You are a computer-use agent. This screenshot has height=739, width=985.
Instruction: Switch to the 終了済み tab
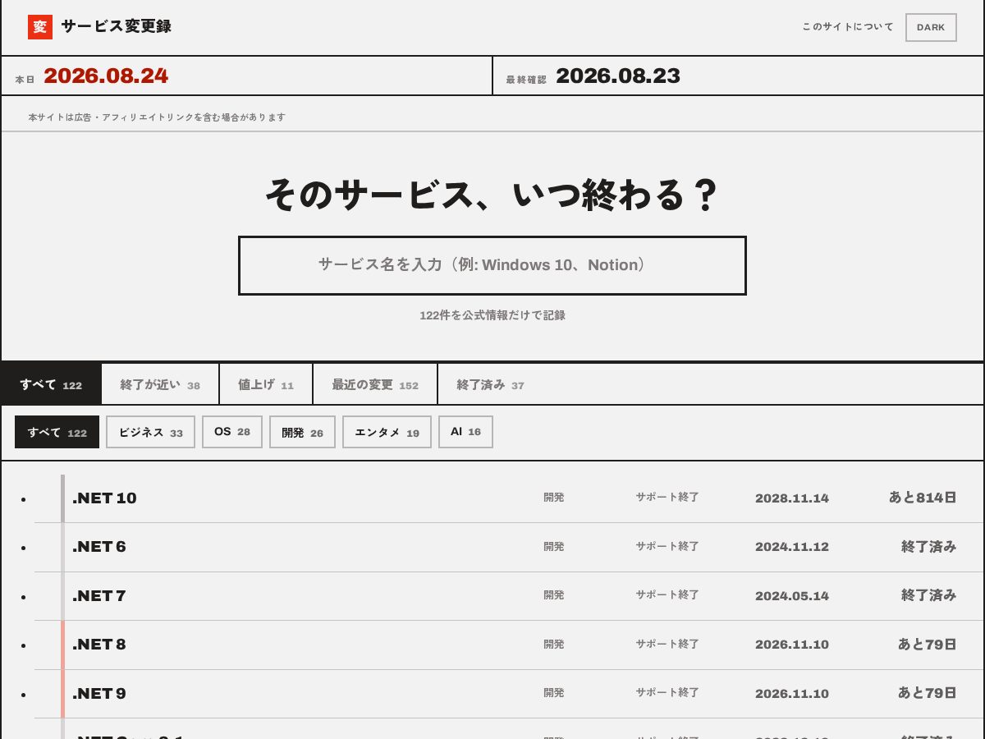[x=490, y=384]
